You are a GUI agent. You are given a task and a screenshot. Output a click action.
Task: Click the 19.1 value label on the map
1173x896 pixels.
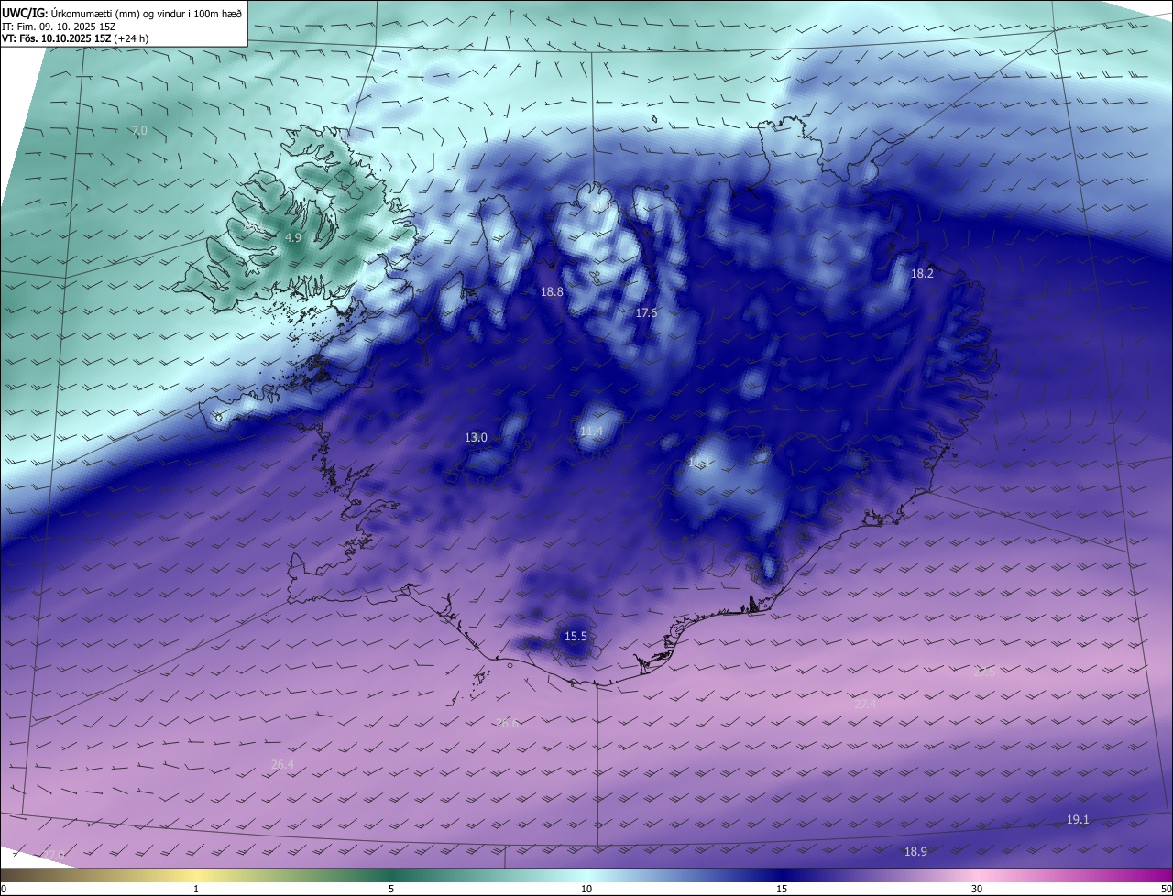1078,819
